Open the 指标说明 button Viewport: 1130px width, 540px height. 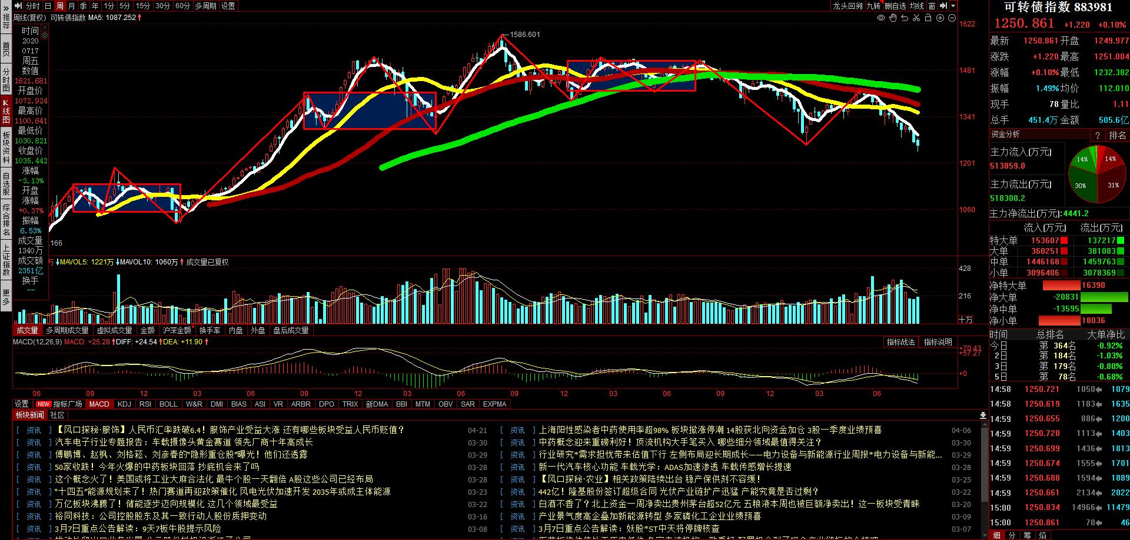tap(938, 342)
